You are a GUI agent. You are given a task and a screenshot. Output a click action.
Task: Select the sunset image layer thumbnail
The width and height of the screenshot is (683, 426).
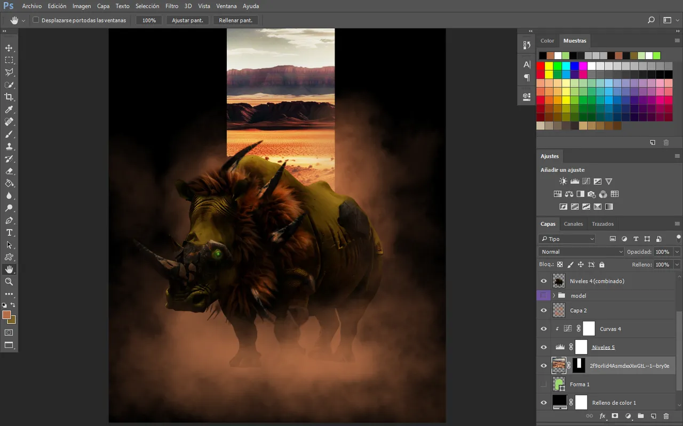click(x=559, y=365)
